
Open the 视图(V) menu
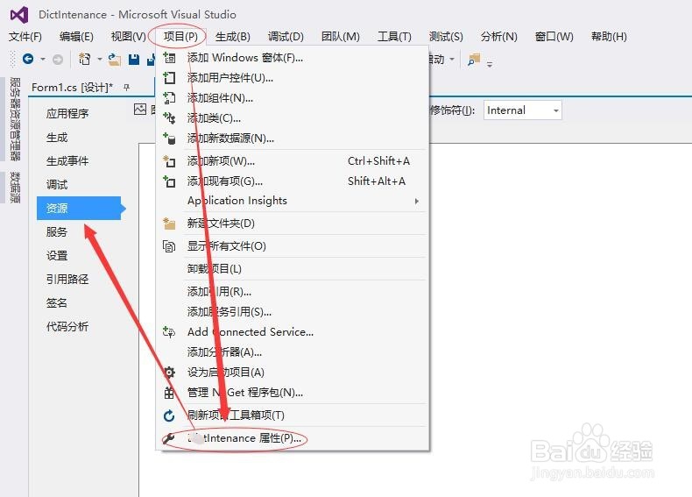click(129, 37)
